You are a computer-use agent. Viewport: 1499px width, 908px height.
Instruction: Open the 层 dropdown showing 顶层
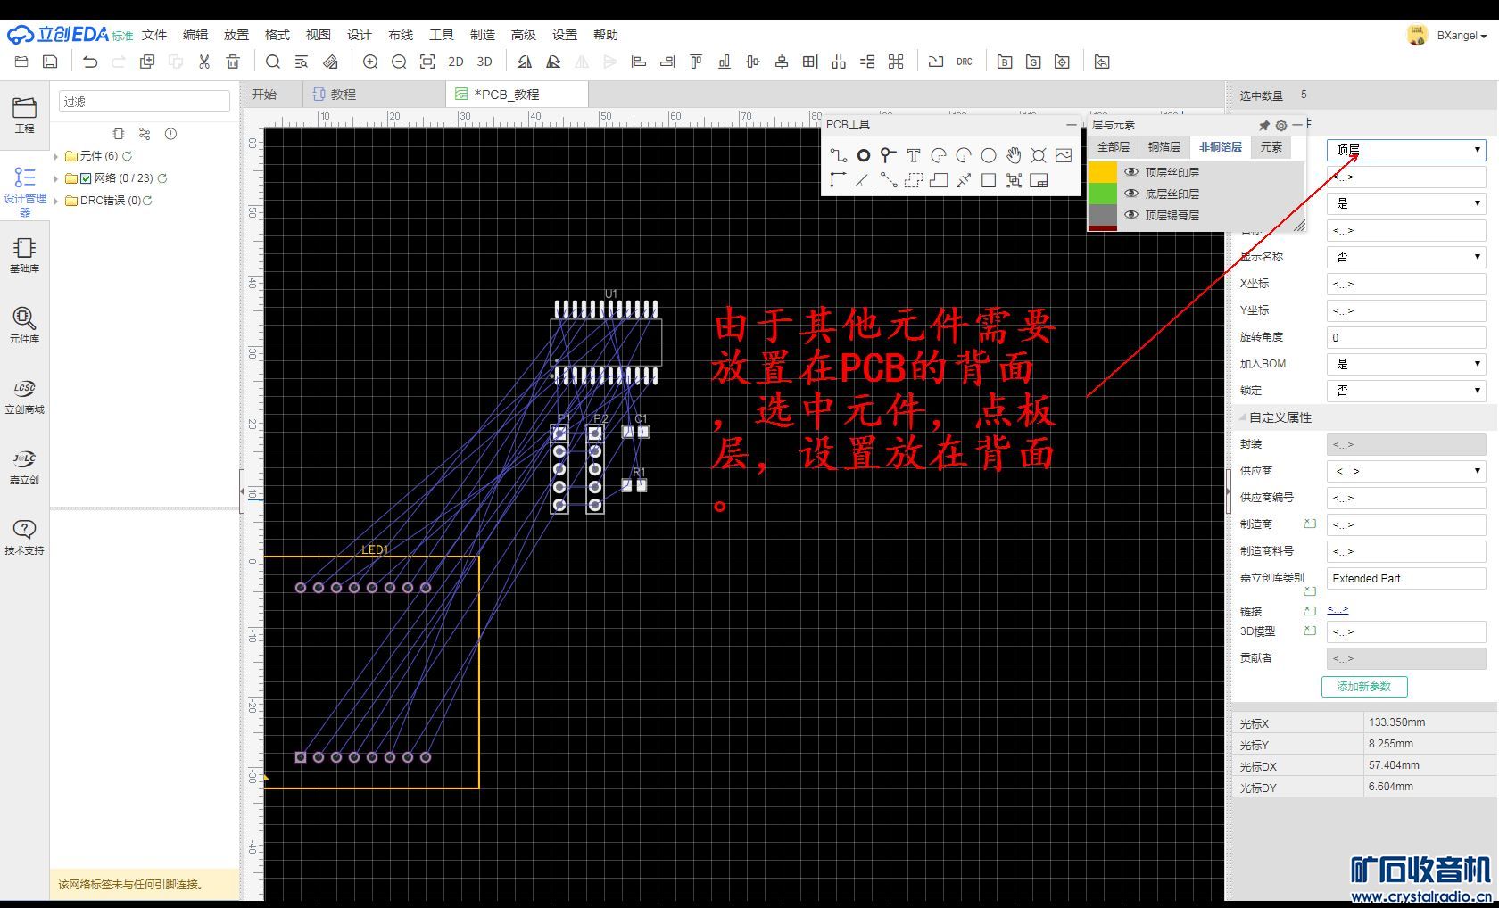(1406, 150)
